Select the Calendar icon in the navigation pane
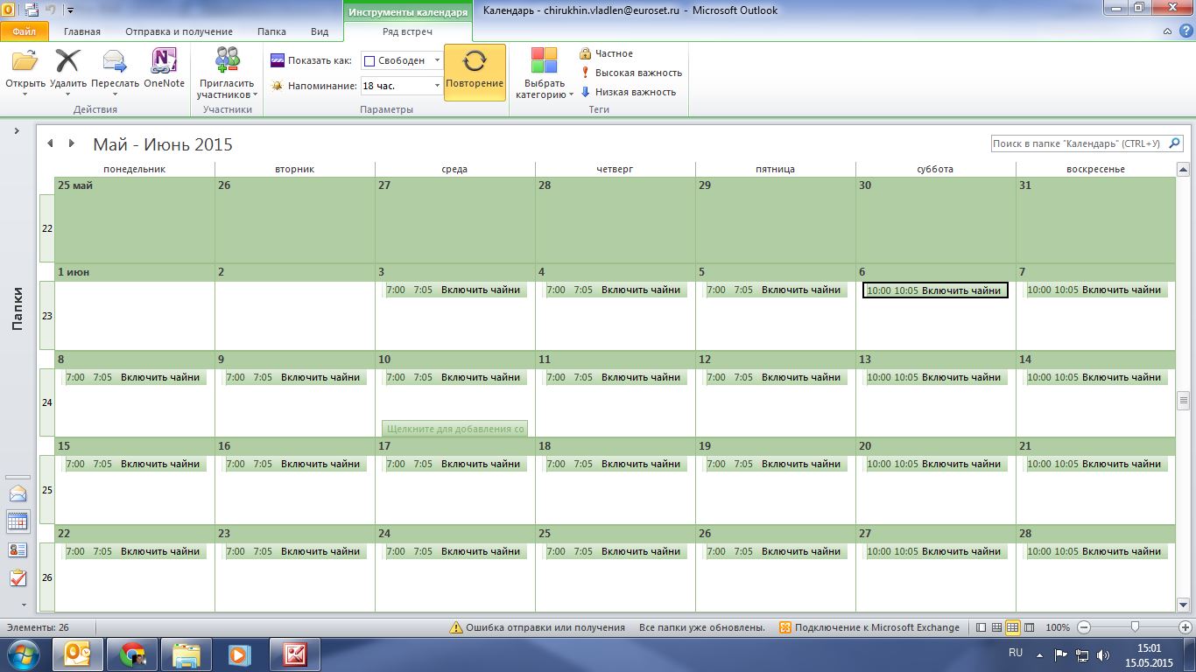 click(x=18, y=521)
